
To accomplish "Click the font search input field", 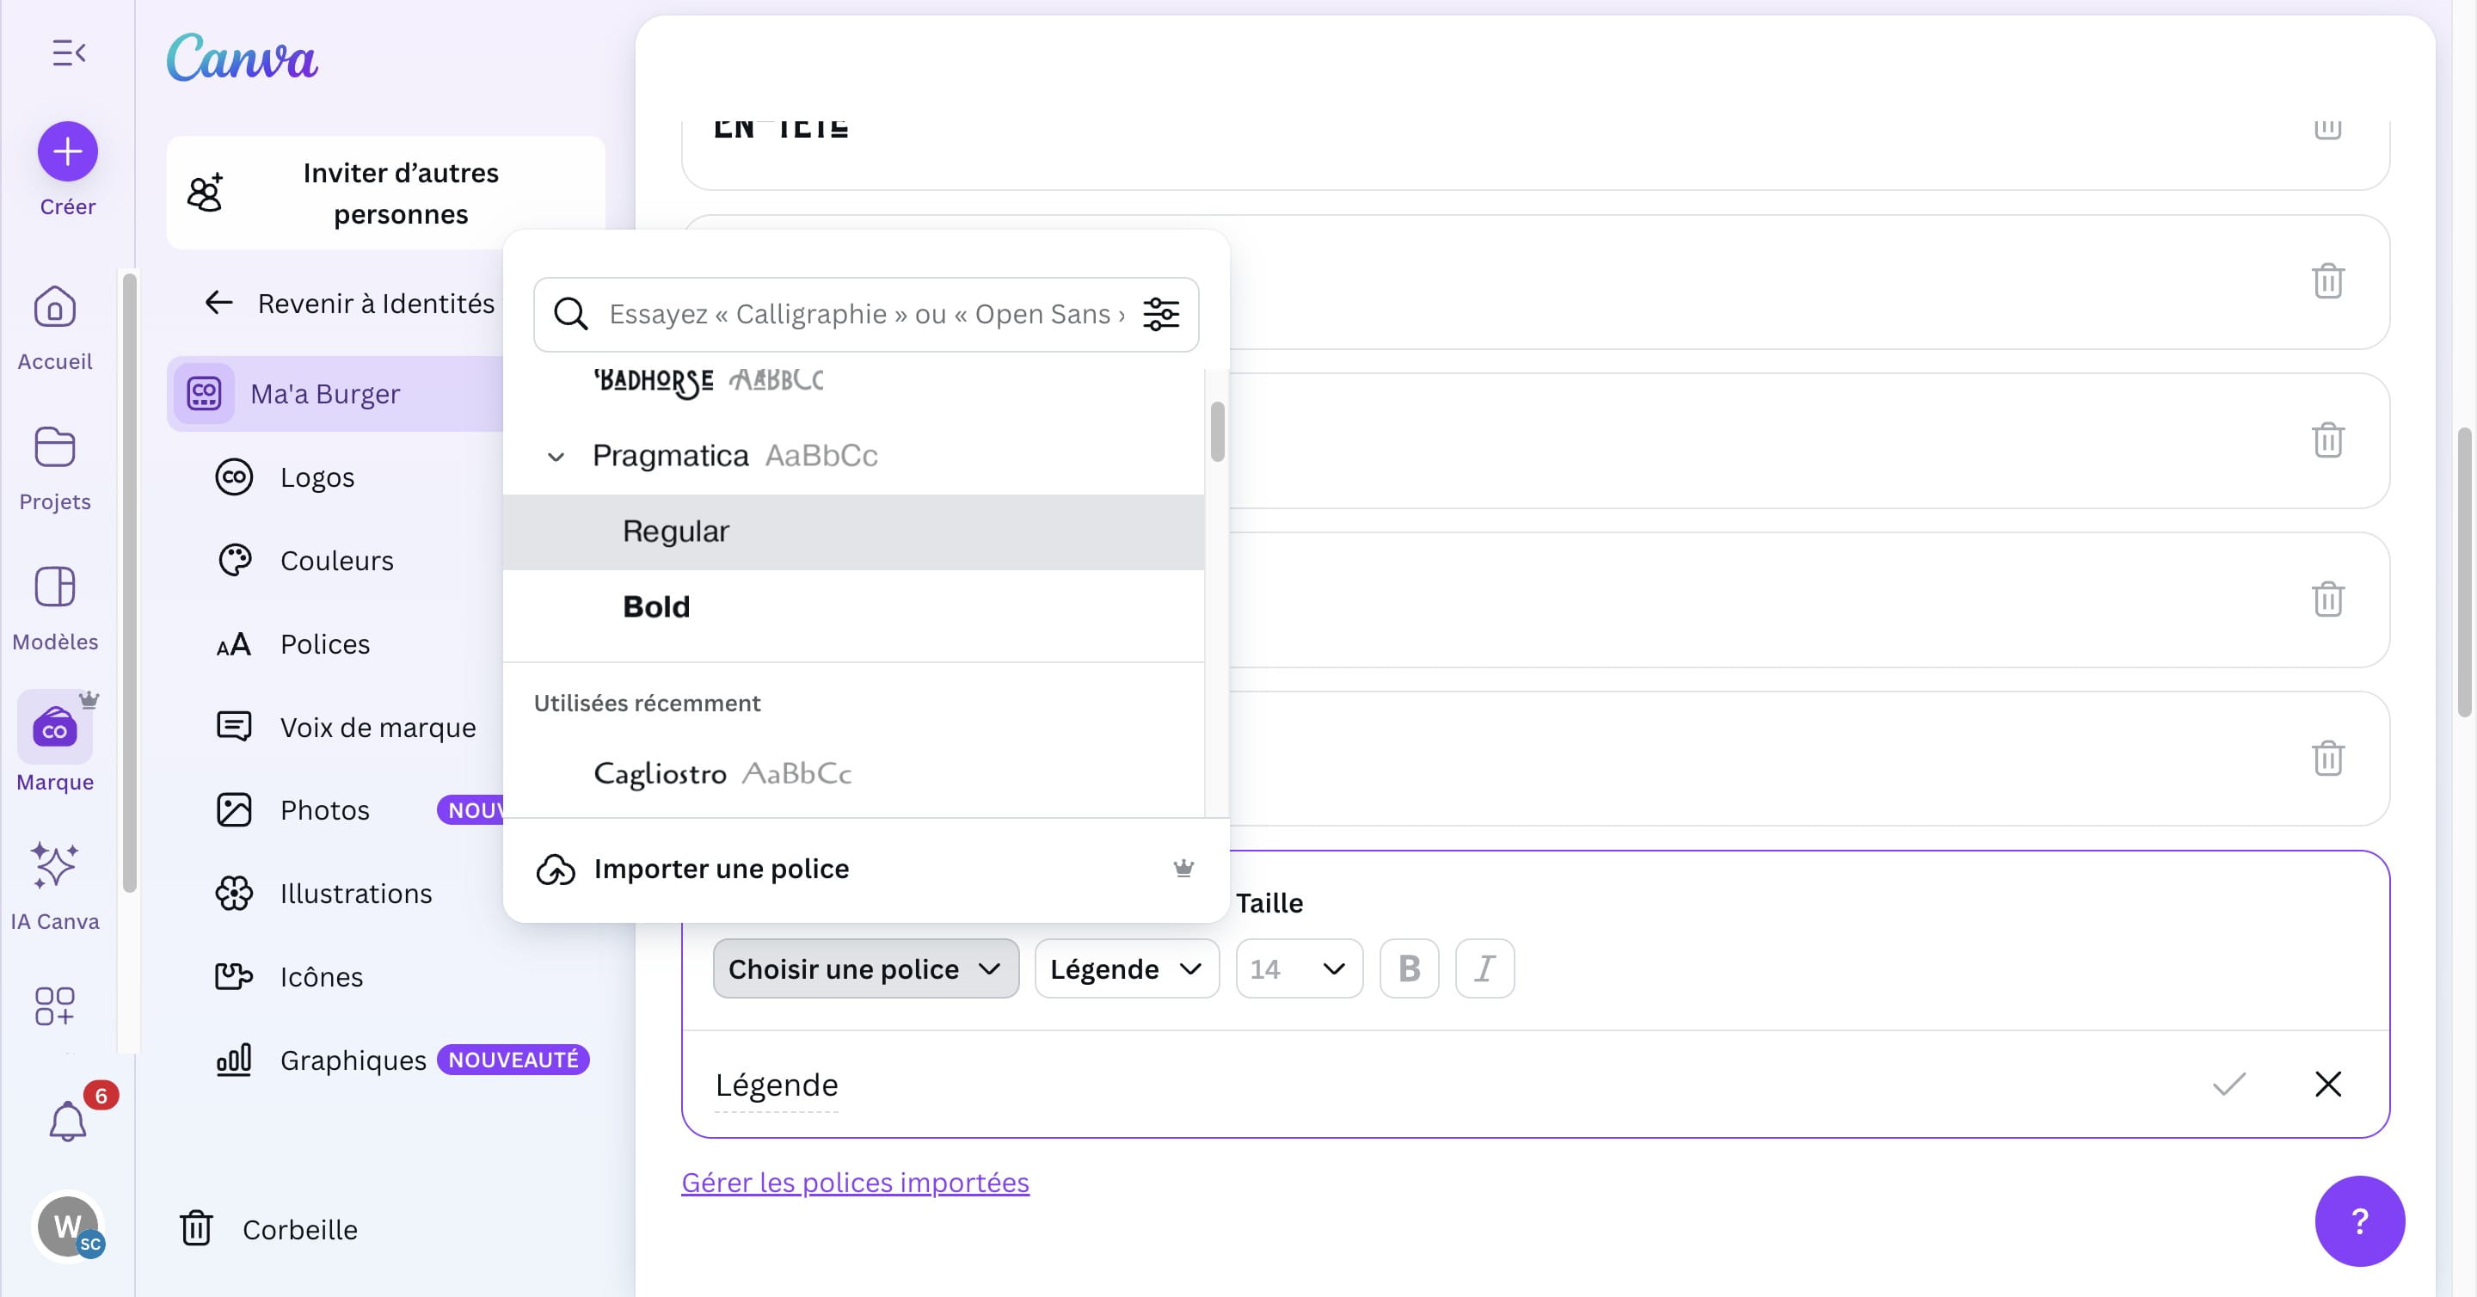I will 865,315.
